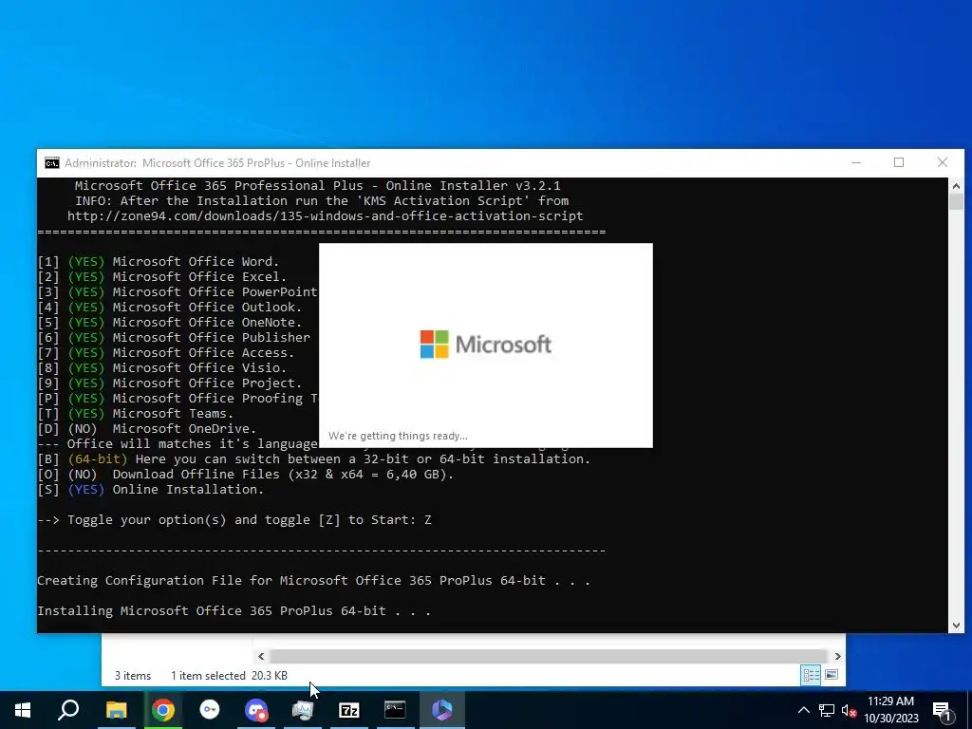The width and height of the screenshot is (972, 729).
Task: Click the console scrollbar down arrow
Action: [x=956, y=626]
